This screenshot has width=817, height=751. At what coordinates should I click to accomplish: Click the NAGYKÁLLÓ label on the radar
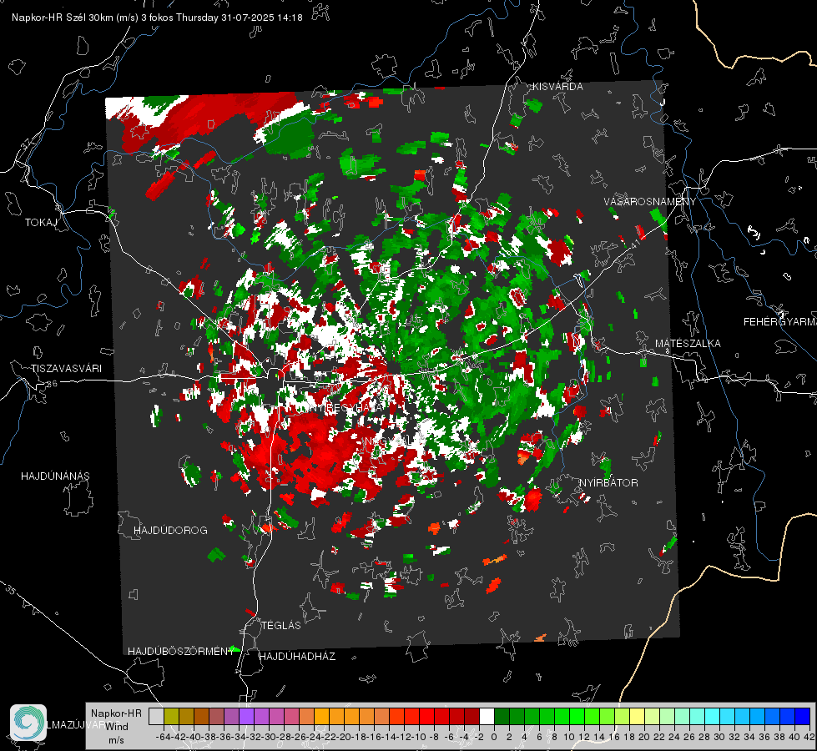(x=392, y=441)
